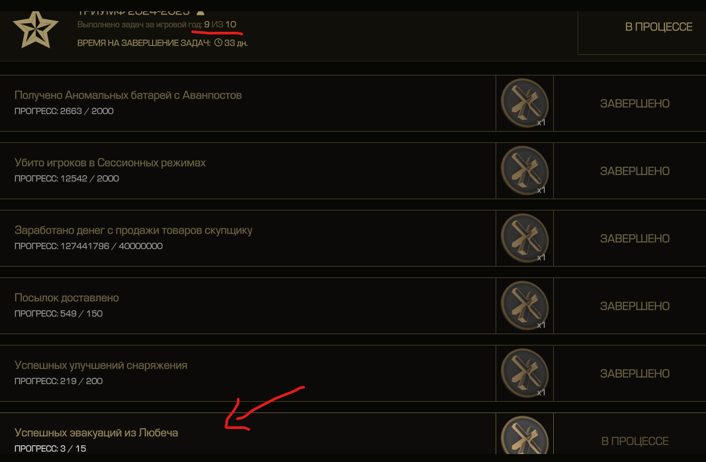Click reward coin for money earned task

[x=525, y=238]
